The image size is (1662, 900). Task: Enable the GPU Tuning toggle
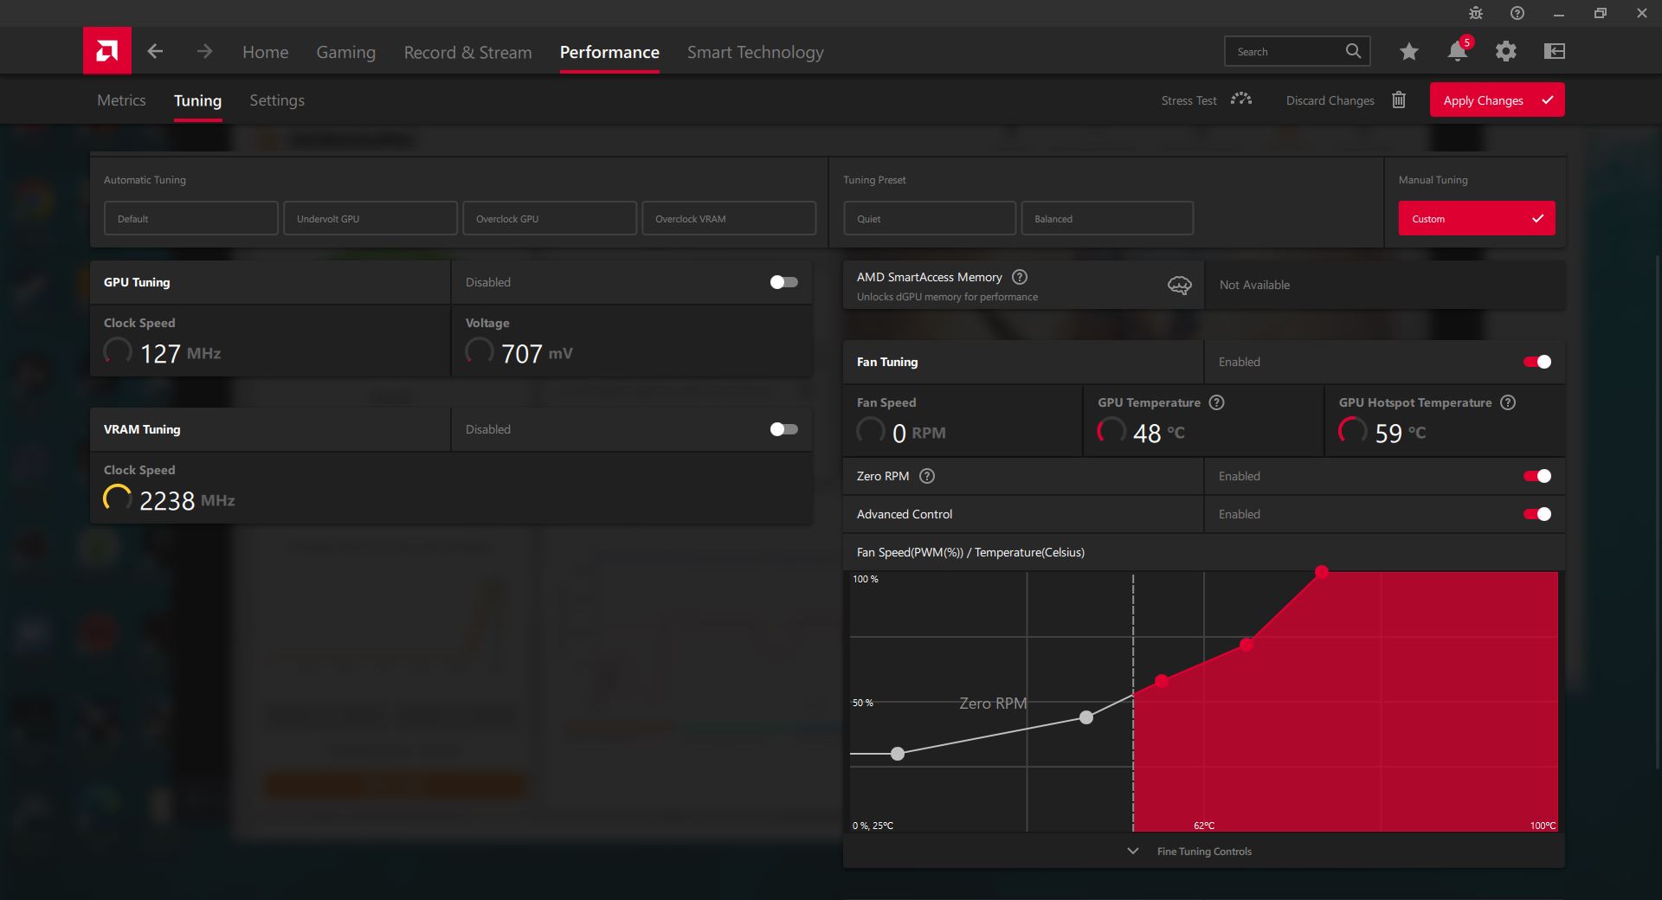(x=784, y=282)
